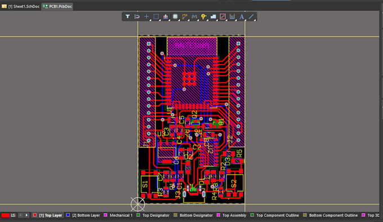Click the green Top Component Outline swatch
This screenshot has height=222, width=383.
pos(252,215)
